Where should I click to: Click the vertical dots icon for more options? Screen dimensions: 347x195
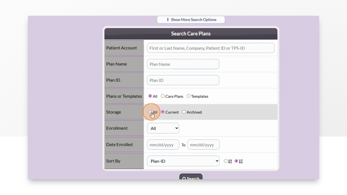tap(168, 19)
